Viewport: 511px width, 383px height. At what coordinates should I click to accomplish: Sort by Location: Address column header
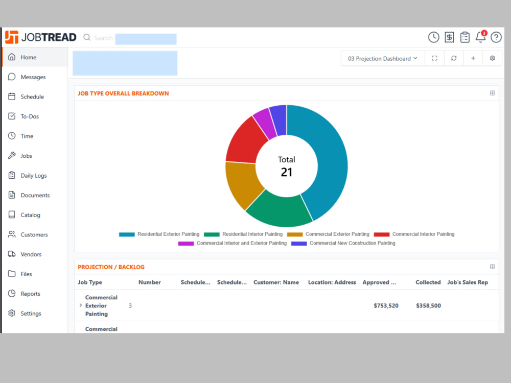pyautogui.click(x=332, y=282)
